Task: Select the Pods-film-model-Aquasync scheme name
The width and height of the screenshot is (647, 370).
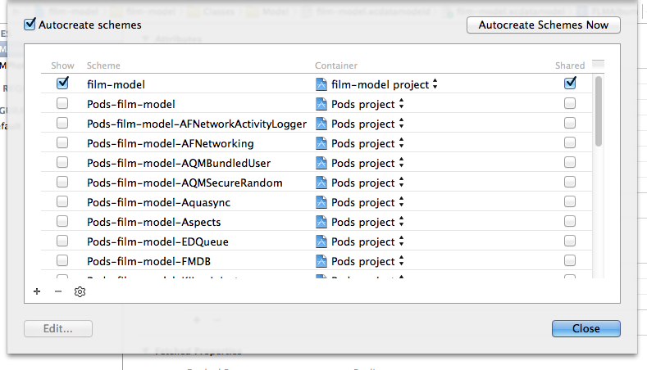Action: coord(159,203)
